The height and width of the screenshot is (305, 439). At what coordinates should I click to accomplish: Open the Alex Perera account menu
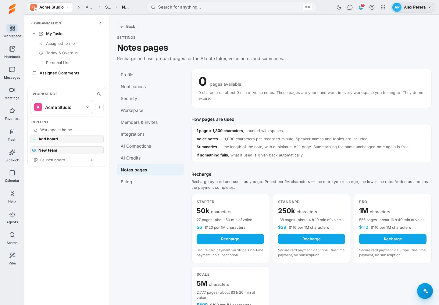(413, 7)
